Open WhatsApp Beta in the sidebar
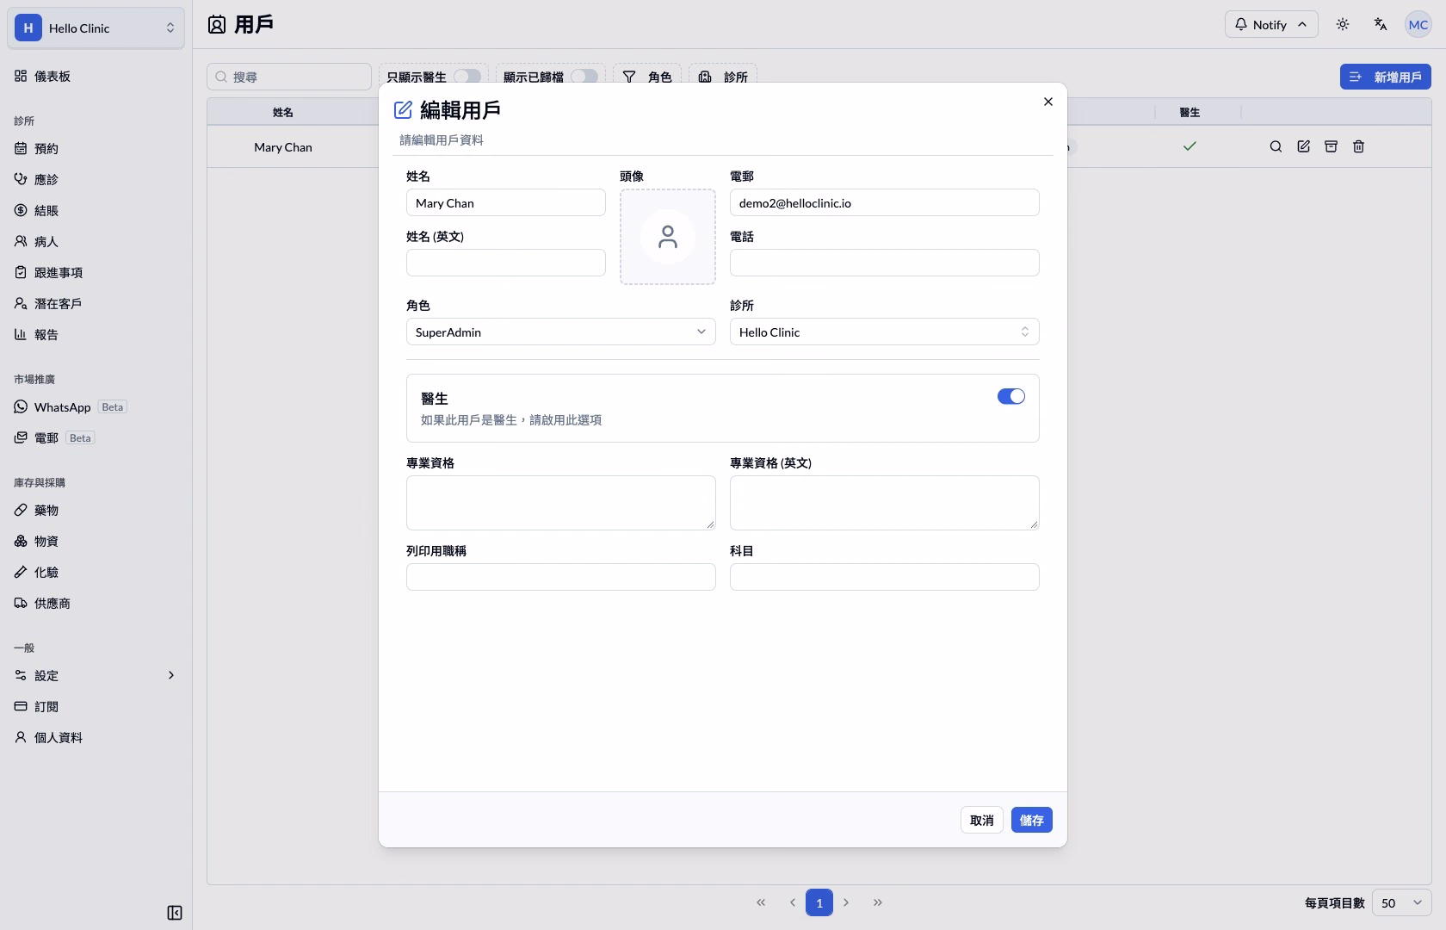 pos(96,406)
